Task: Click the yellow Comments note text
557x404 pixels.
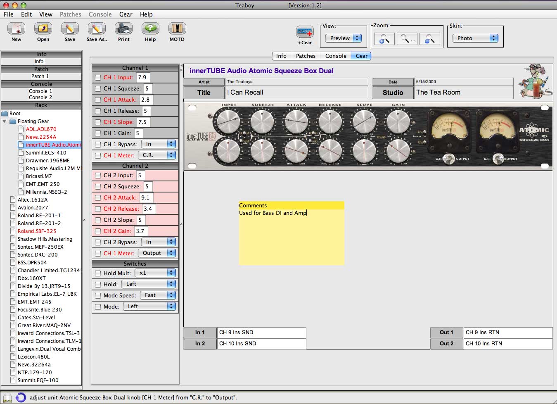Action: pos(273,213)
